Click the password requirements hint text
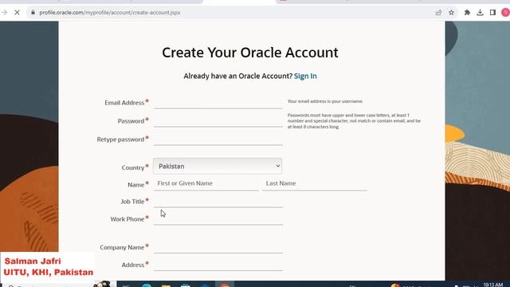The width and height of the screenshot is (510, 287). [354, 121]
